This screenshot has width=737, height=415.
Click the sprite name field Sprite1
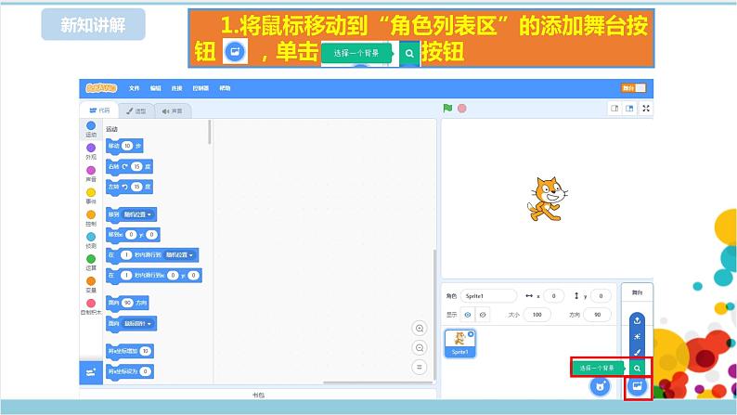[x=489, y=295]
